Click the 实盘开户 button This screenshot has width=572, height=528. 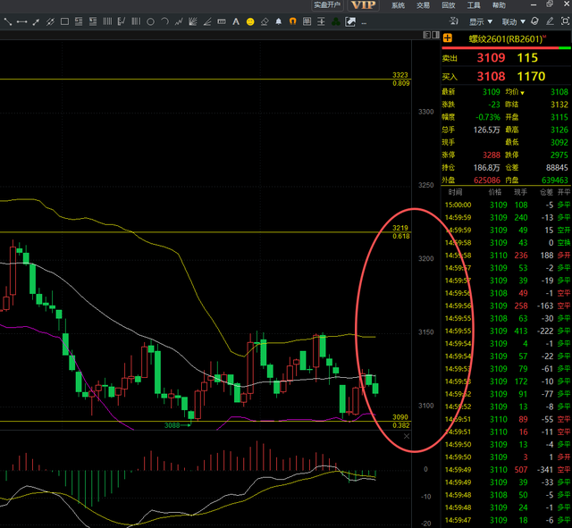click(x=327, y=5)
